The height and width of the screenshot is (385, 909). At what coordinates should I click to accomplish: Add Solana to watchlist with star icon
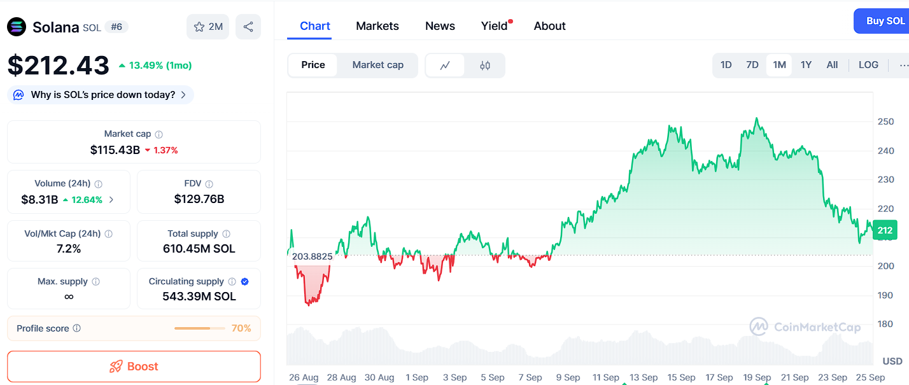coord(199,27)
